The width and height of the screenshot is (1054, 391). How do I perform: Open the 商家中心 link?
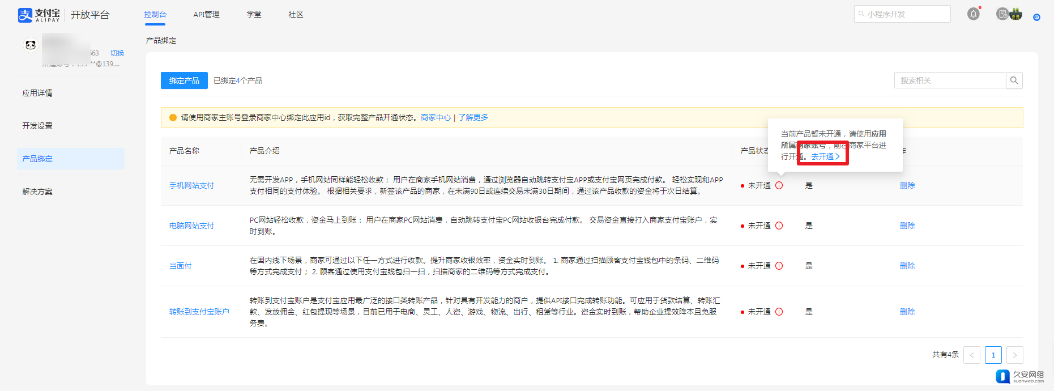[x=436, y=117]
